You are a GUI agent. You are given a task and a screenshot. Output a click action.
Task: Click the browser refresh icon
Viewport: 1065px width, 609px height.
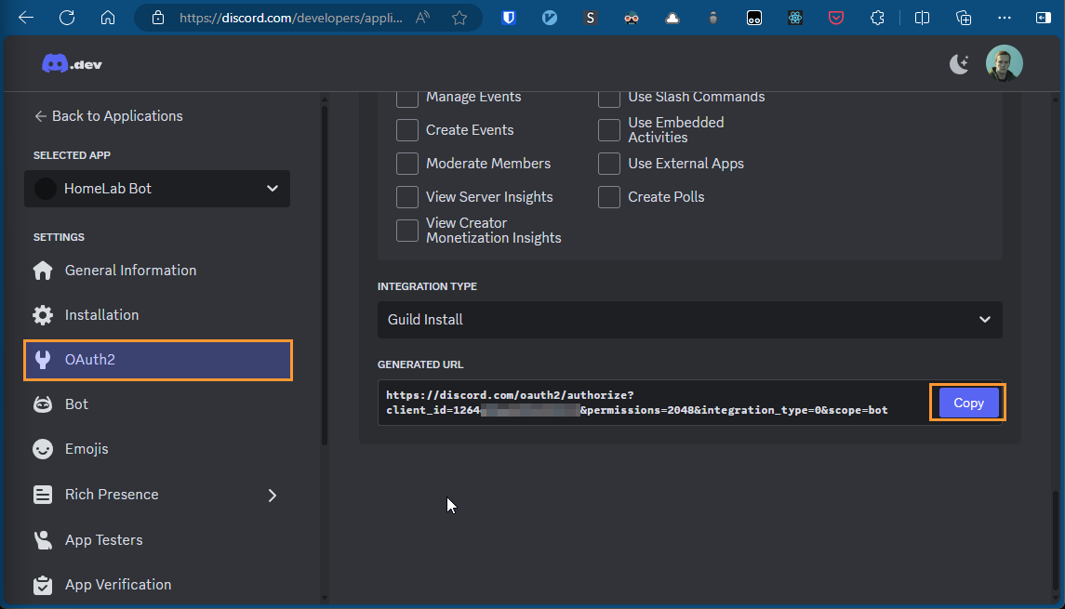pyautogui.click(x=67, y=18)
